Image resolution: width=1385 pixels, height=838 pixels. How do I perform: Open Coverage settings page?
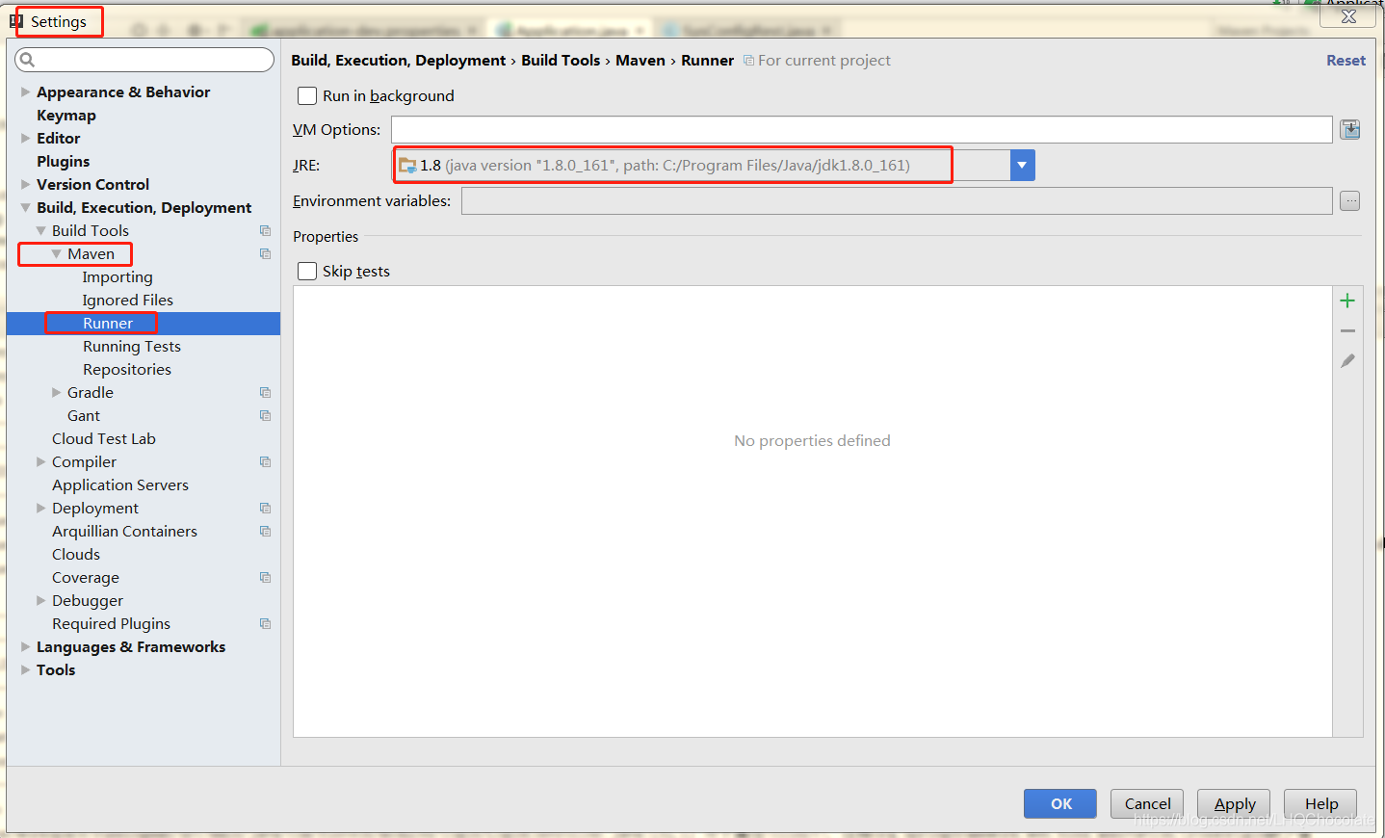coord(86,578)
